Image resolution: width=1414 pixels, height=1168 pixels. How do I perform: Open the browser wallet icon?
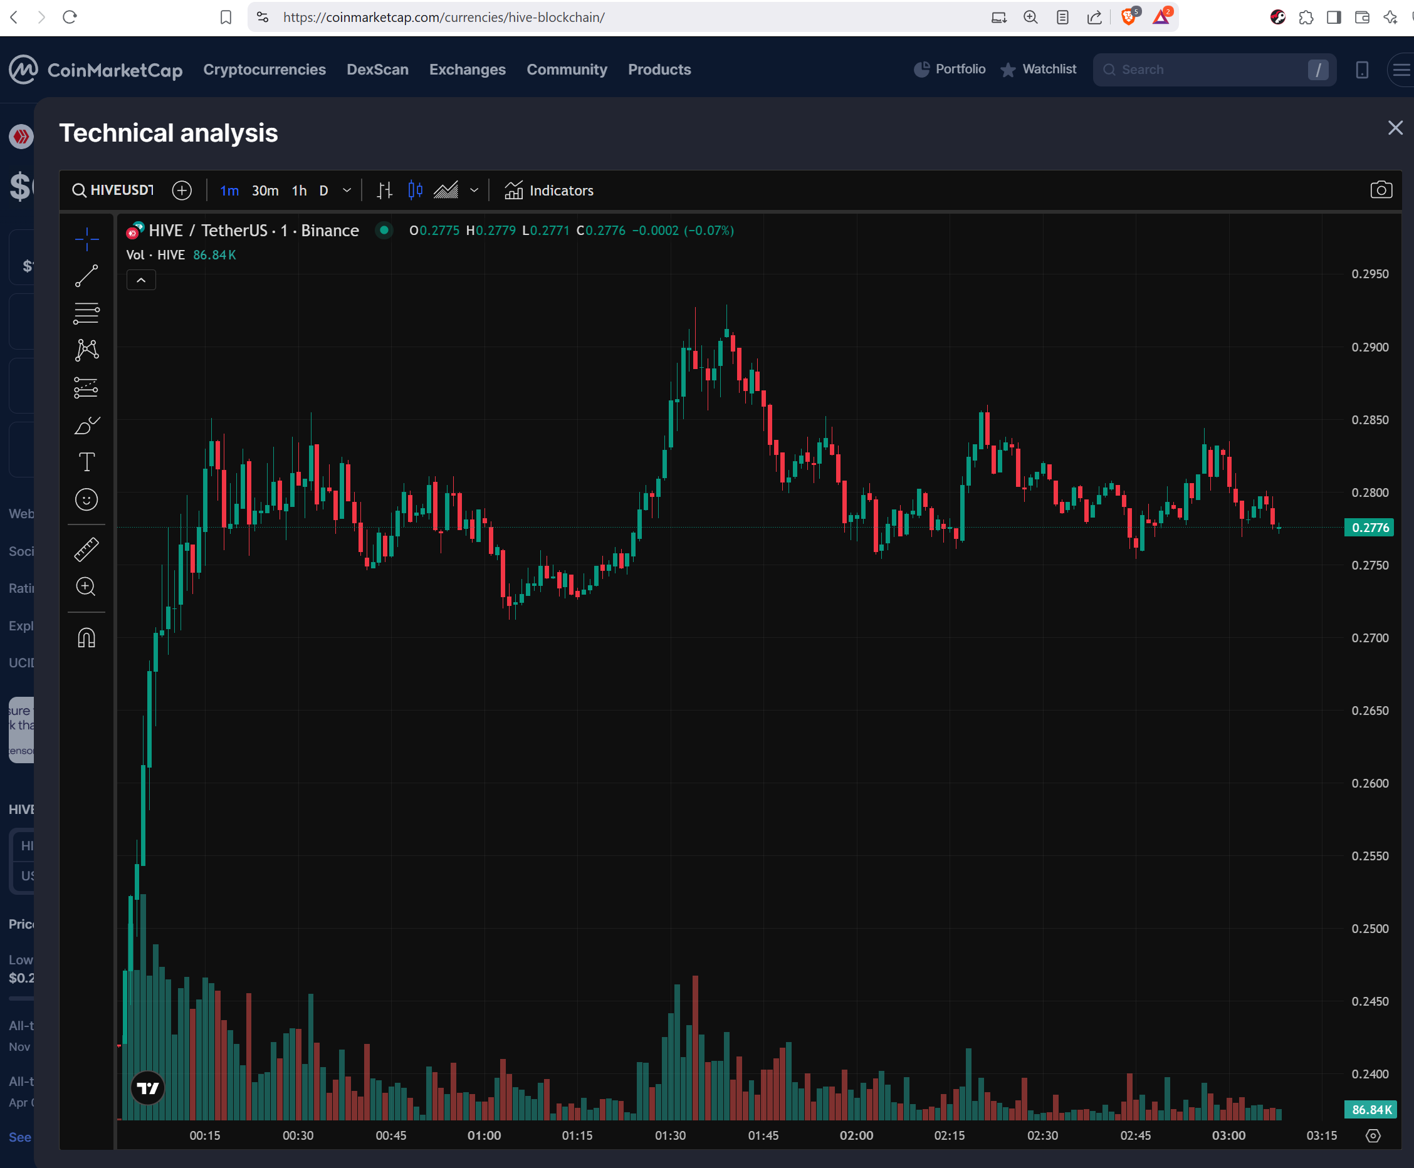pyautogui.click(x=1362, y=18)
